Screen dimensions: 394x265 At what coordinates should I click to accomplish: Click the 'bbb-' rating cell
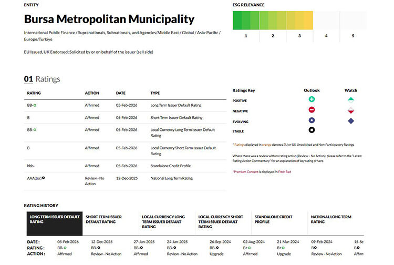coord(30,166)
